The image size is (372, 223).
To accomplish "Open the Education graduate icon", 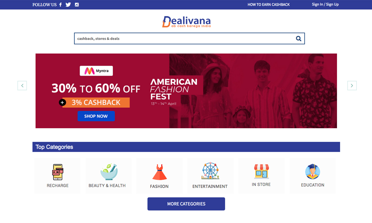I will 312,172.
